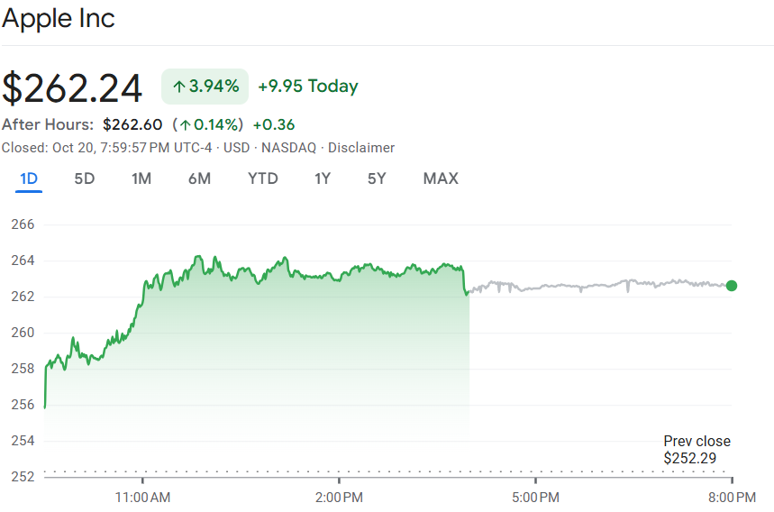The height and width of the screenshot is (512, 774).
Task: Click the Prev close $252.29 label
Action: [x=697, y=450]
